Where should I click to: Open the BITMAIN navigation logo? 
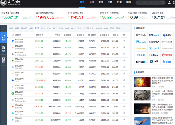coord(141,35)
